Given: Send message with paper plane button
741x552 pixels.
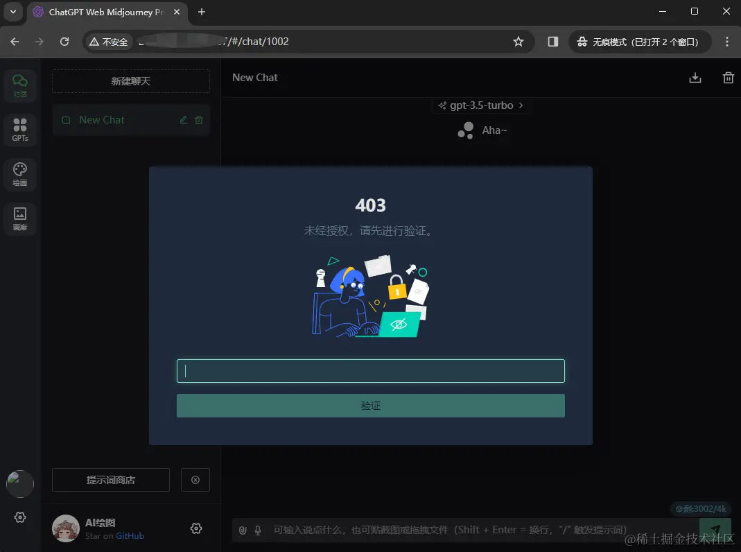Looking at the screenshot, I should [715, 530].
